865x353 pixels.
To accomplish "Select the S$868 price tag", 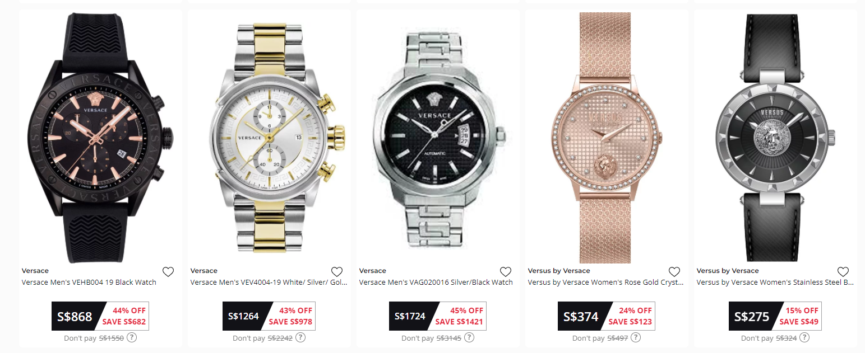I will pyautogui.click(x=100, y=316).
